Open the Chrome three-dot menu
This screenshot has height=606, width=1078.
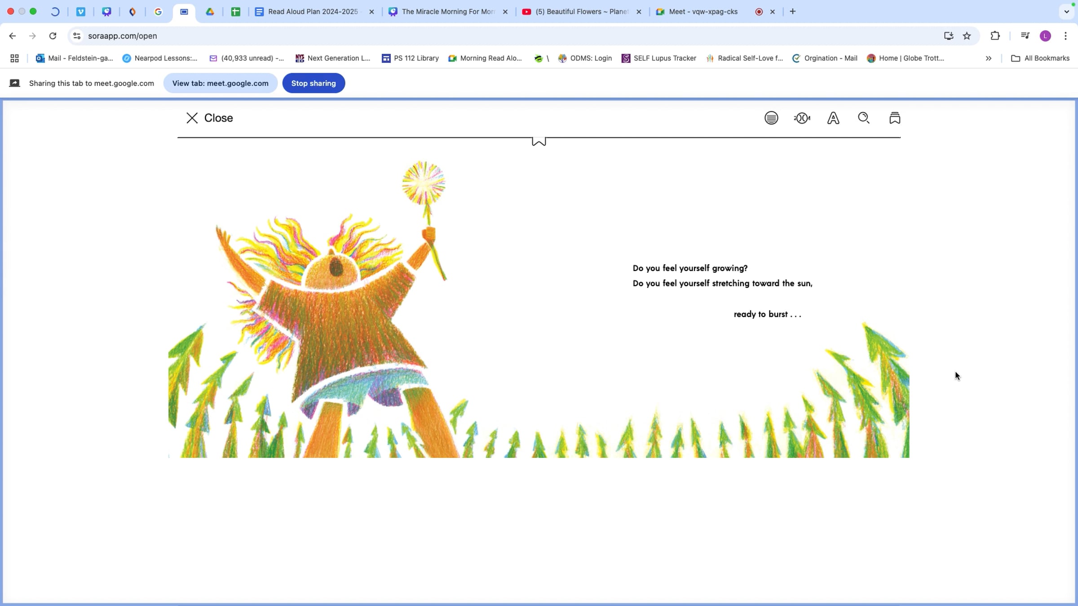[x=1065, y=36]
